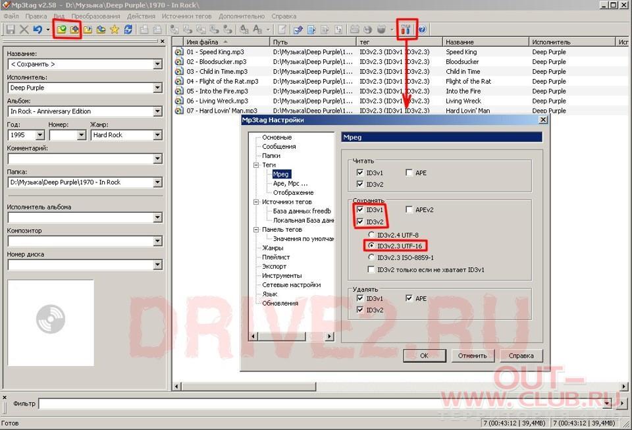Screen dimensions: 632x430
Task: Open the Альбом dropdown arrow
Action: point(157,111)
